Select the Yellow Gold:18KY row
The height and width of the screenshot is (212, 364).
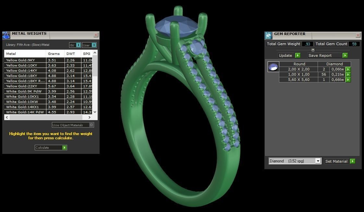(48, 76)
